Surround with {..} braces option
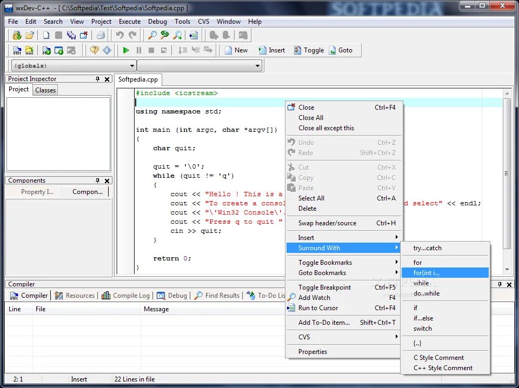Screen dimensions: 519x388 click(445, 343)
